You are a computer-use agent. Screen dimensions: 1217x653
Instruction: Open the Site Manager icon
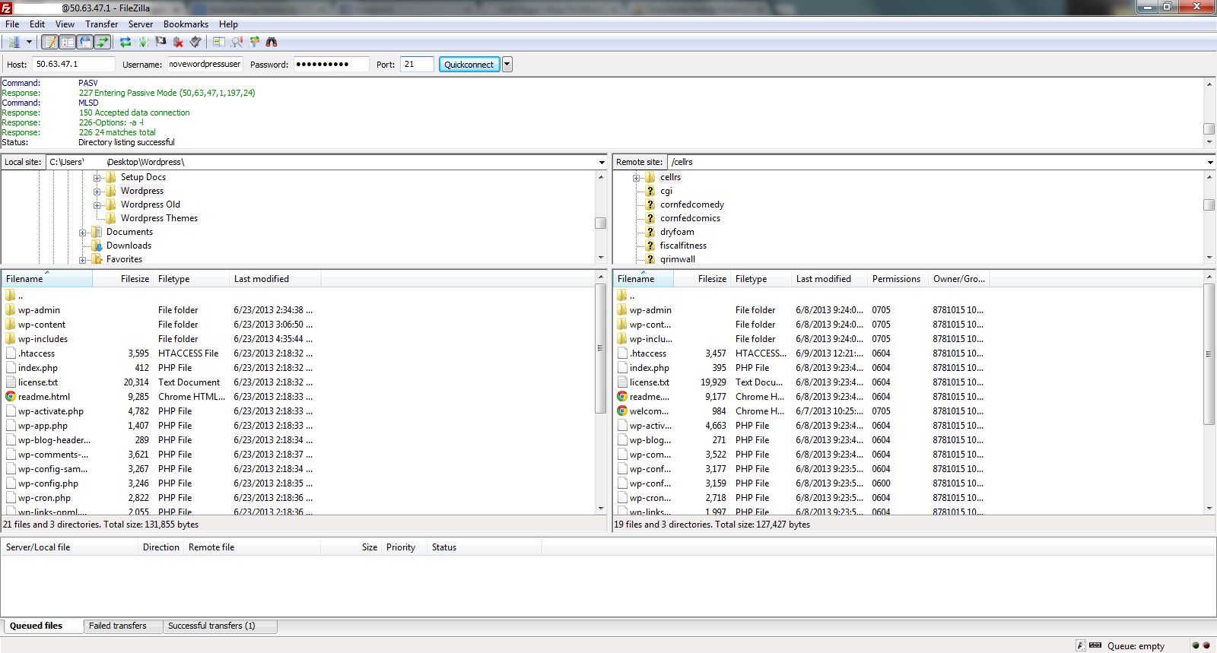click(x=14, y=42)
